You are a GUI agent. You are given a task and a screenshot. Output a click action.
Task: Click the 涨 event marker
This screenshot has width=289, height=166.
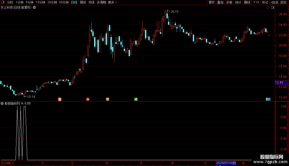click(x=88, y=99)
